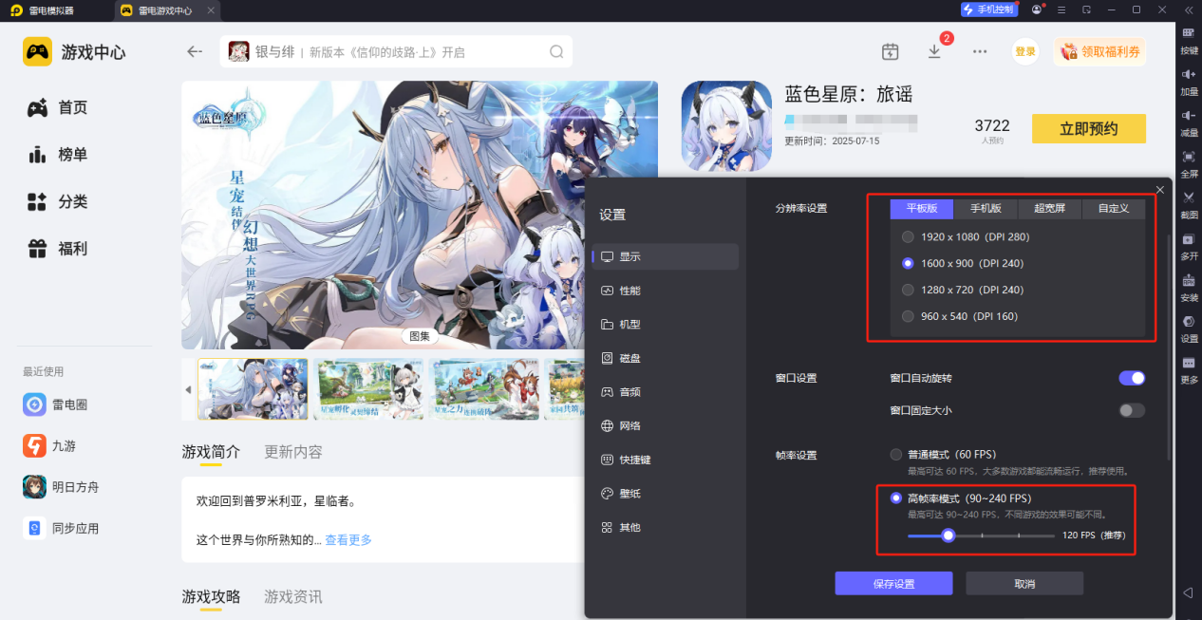Click the back triangle at sidebar bottom
The image size is (1202, 620).
coord(1188,592)
